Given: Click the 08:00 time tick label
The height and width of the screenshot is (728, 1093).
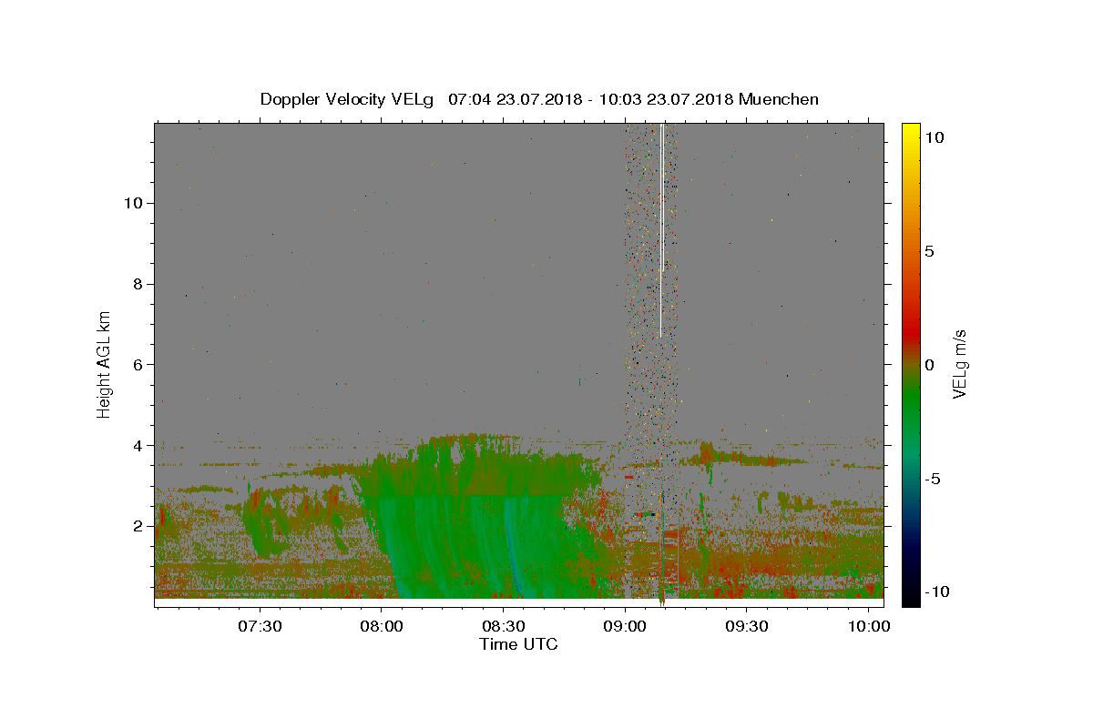Looking at the screenshot, I should coord(382,627).
